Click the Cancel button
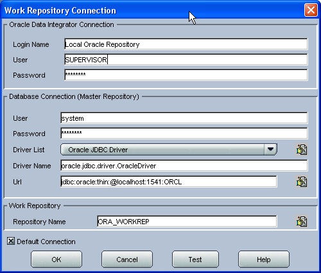Screen dimensions: 321x273 point(127,260)
